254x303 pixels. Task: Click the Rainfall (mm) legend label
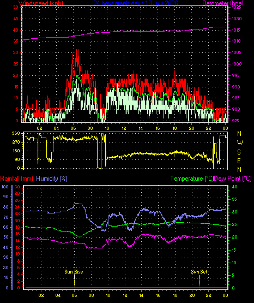pos(16,179)
